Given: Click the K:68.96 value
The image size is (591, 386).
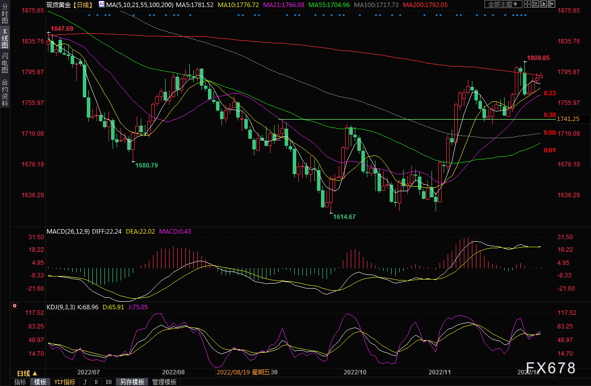Looking at the screenshot, I should point(88,307).
